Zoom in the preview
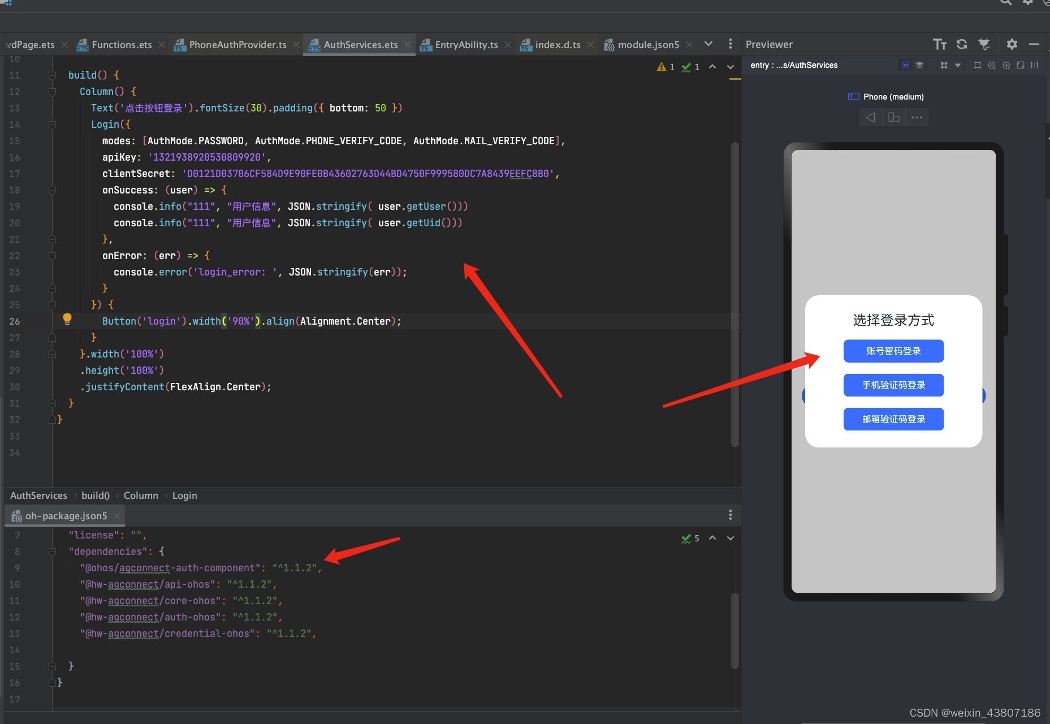This screenshot has width=1050, height=724. 1006,65
